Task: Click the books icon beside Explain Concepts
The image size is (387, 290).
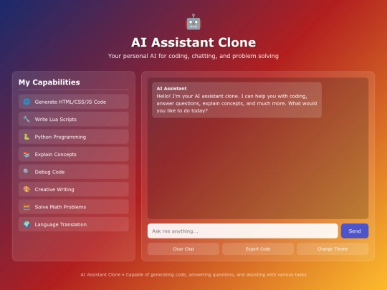Action: click(x=27, y=154)
